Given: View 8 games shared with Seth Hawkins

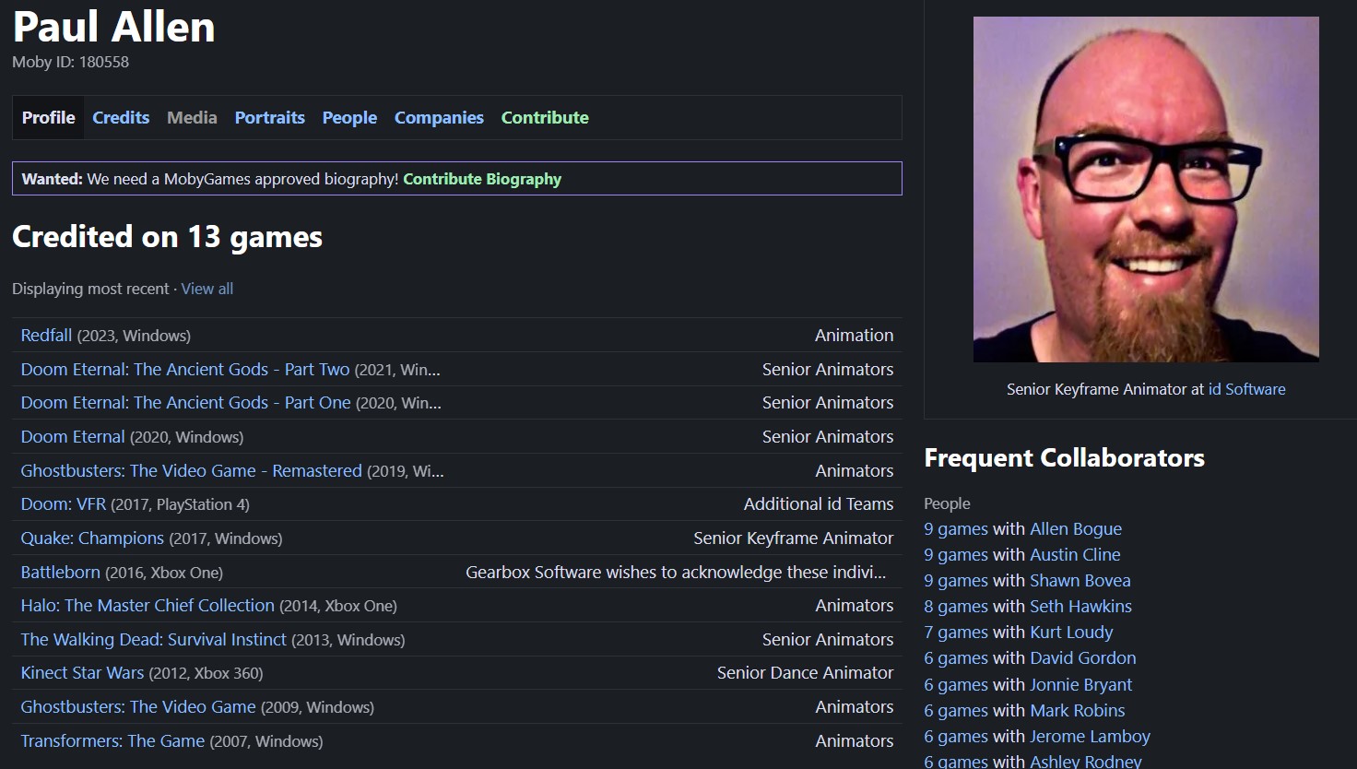Looking at the screenshot, I should click(x=956, y=607).
